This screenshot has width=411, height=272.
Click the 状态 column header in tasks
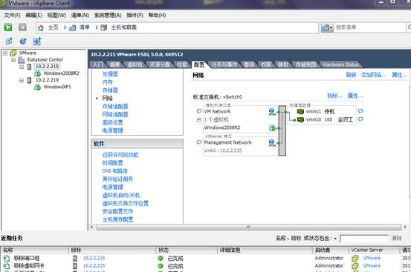(x=164, y=251)
